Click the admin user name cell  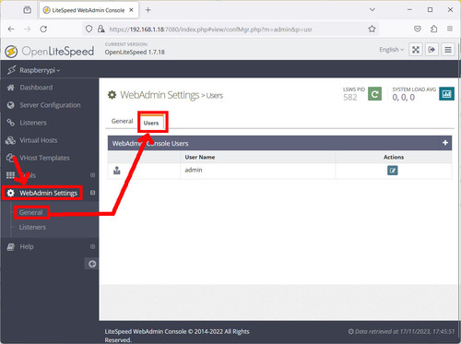194,170
